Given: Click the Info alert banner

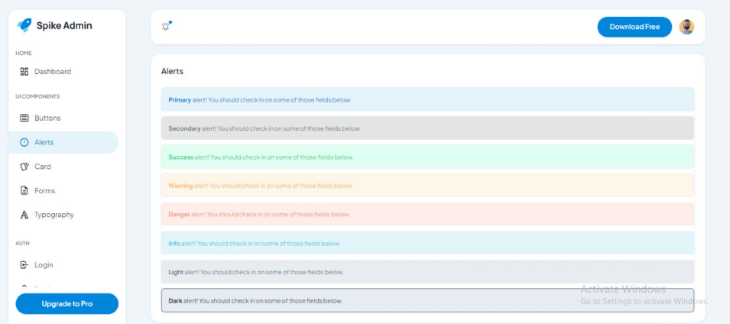Looking at the screenshot, I should [427, 243].
